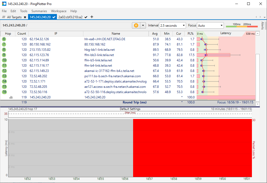Toggle hop 13 green circle
The image size is (267, 183).
click(x=4, y=76)
